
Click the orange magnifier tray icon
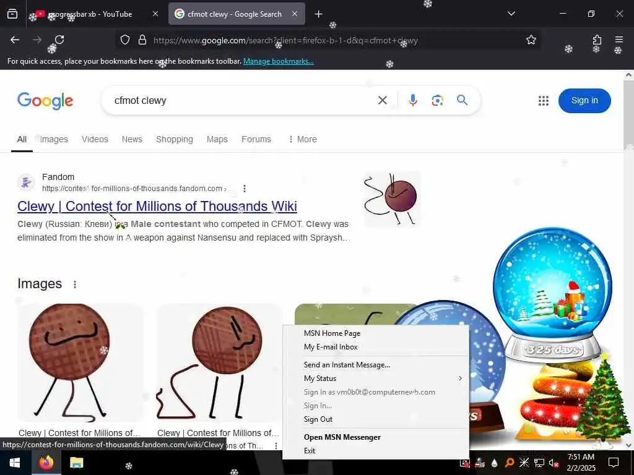pos(510,463)
